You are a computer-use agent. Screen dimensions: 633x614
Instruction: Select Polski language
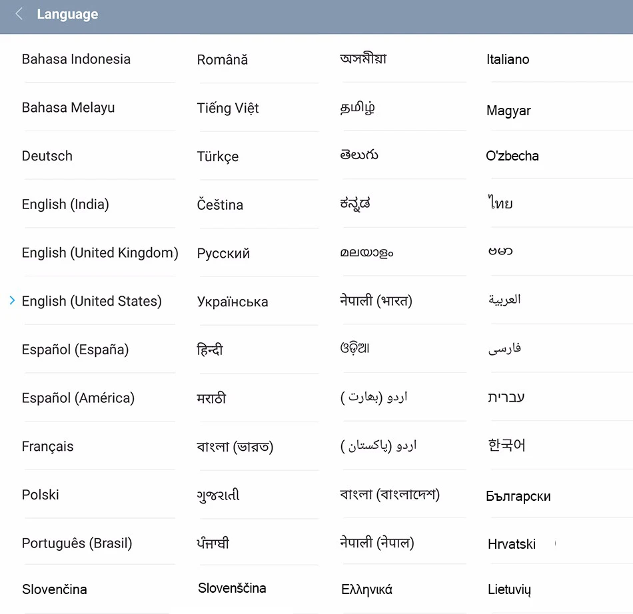click(x=41, y=495)
